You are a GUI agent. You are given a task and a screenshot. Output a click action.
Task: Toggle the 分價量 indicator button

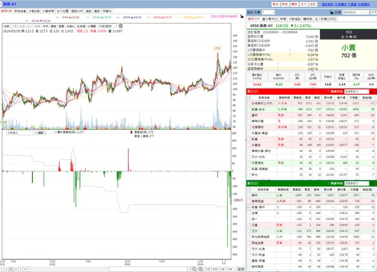pos(92,26)
